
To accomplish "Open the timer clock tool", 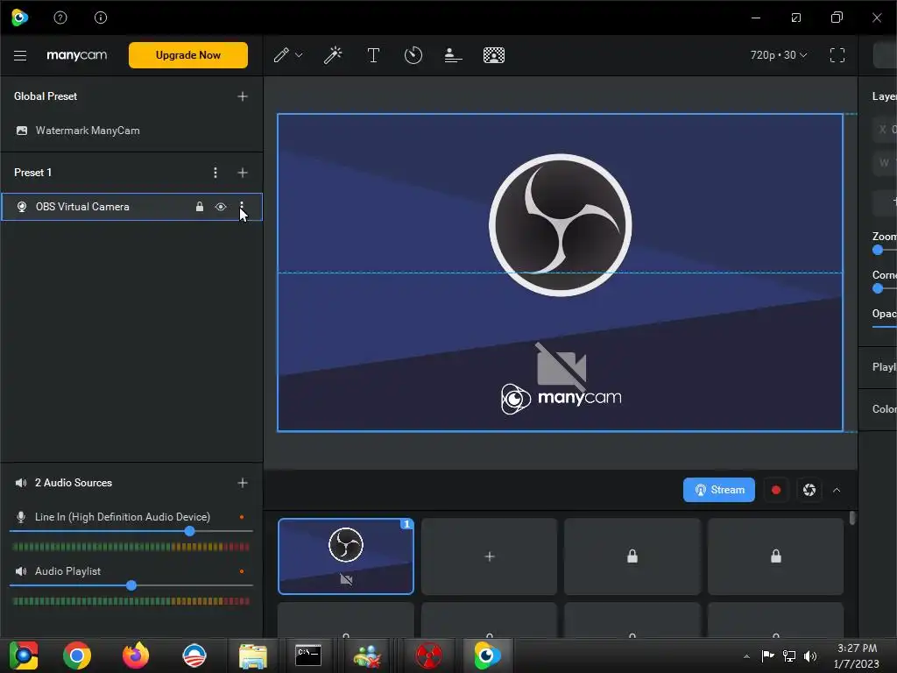I will pos(413,55).
